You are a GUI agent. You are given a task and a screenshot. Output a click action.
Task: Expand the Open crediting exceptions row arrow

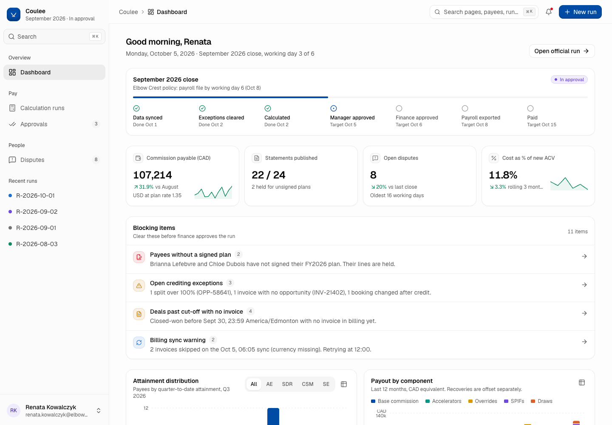click(584, 285)
